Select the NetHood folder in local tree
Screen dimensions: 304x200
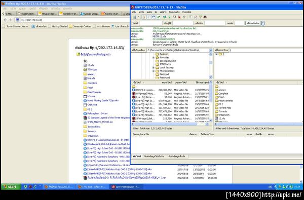tap(162, 74)
